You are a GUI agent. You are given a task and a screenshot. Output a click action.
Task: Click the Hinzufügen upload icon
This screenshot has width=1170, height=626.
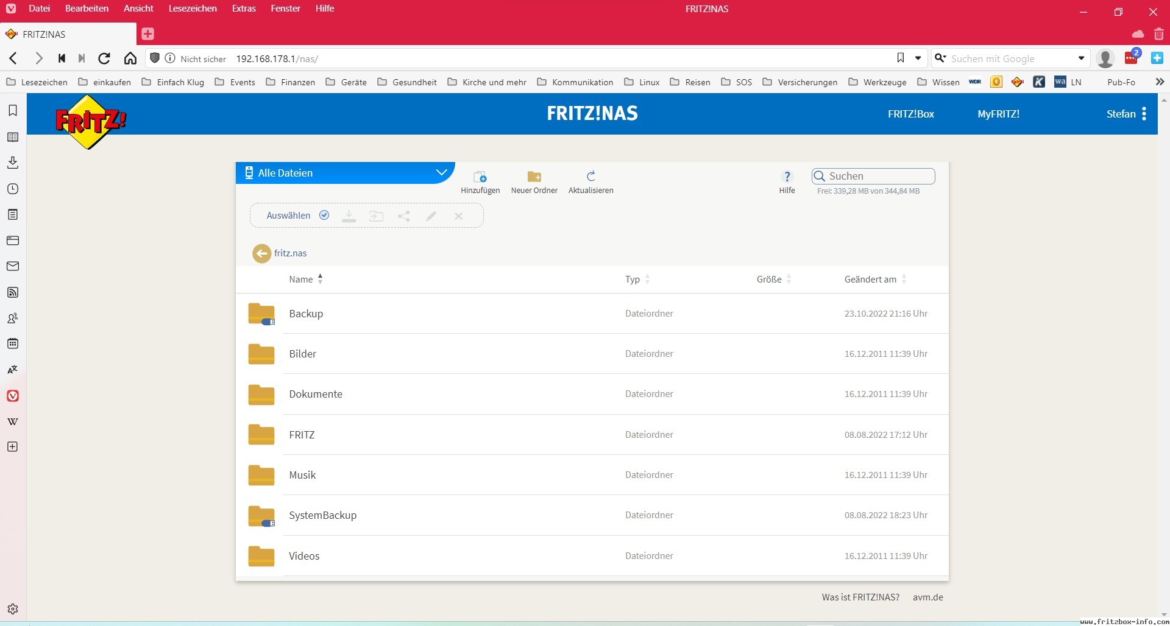click(480, 177)
